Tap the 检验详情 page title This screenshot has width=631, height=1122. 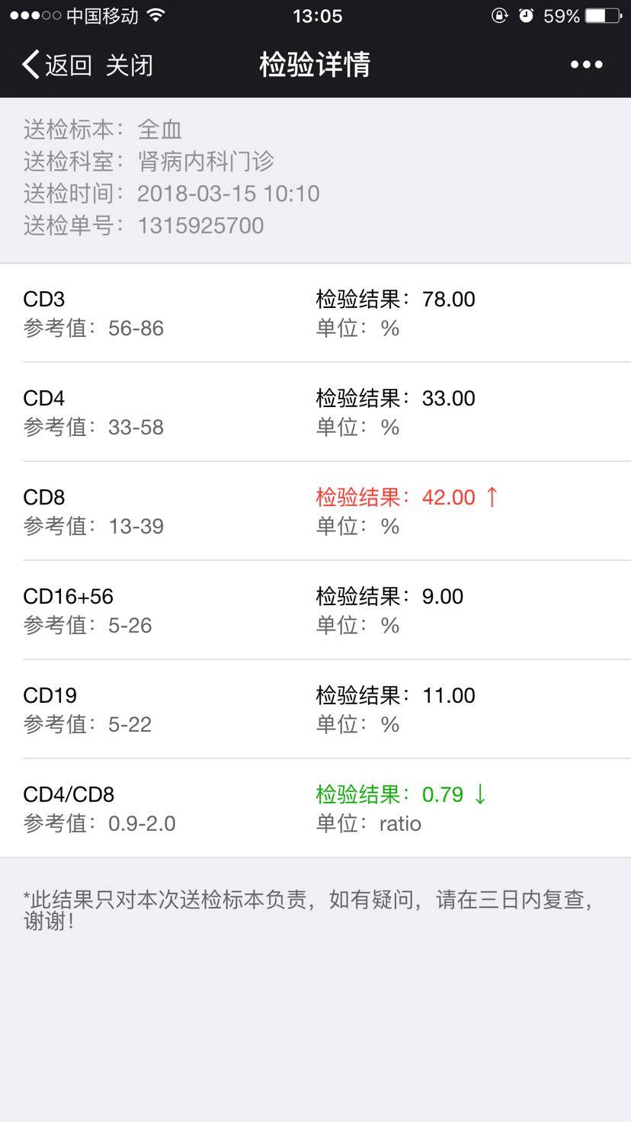(315, 65)
